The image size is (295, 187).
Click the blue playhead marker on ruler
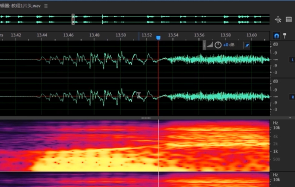click(x=158, y=38)
